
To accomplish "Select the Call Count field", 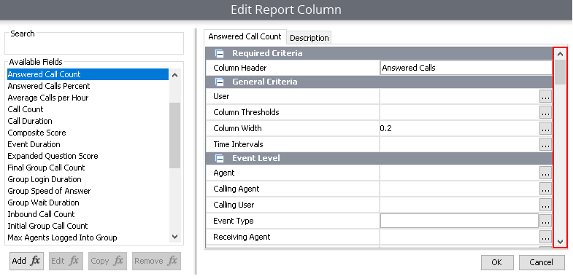I will [88, 109].
